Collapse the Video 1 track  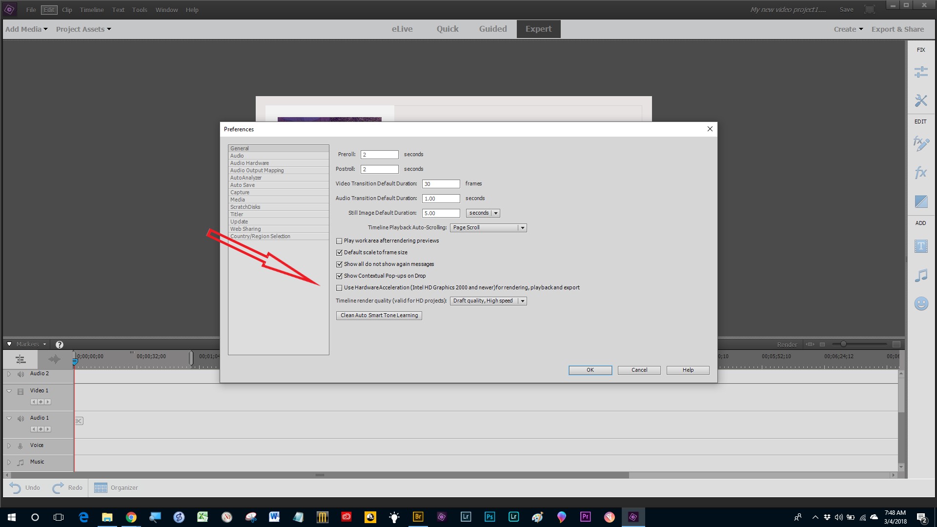pyautogui.click(x=9, y=391)
